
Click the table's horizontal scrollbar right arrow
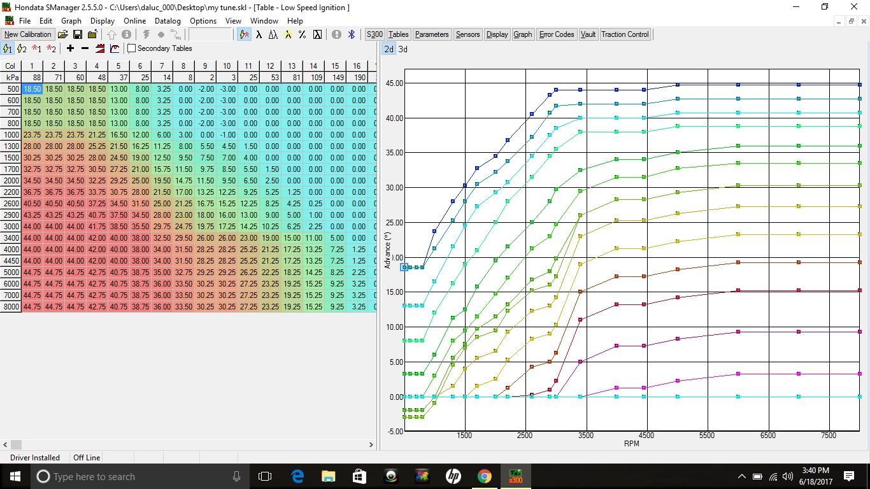pos(372,445)
